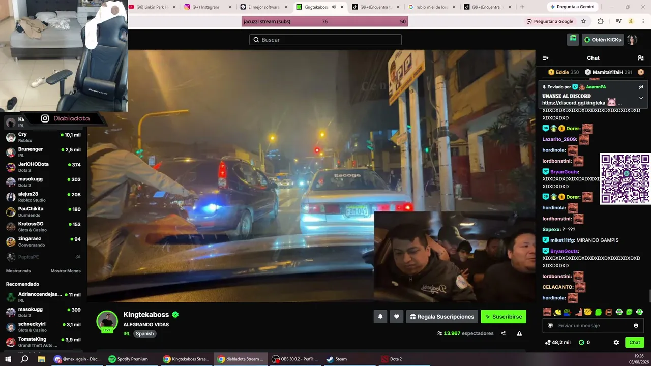Viewport: 651px width, 366px height.
Task: Click Eddie in chat leaderboard
Action: 564,72
